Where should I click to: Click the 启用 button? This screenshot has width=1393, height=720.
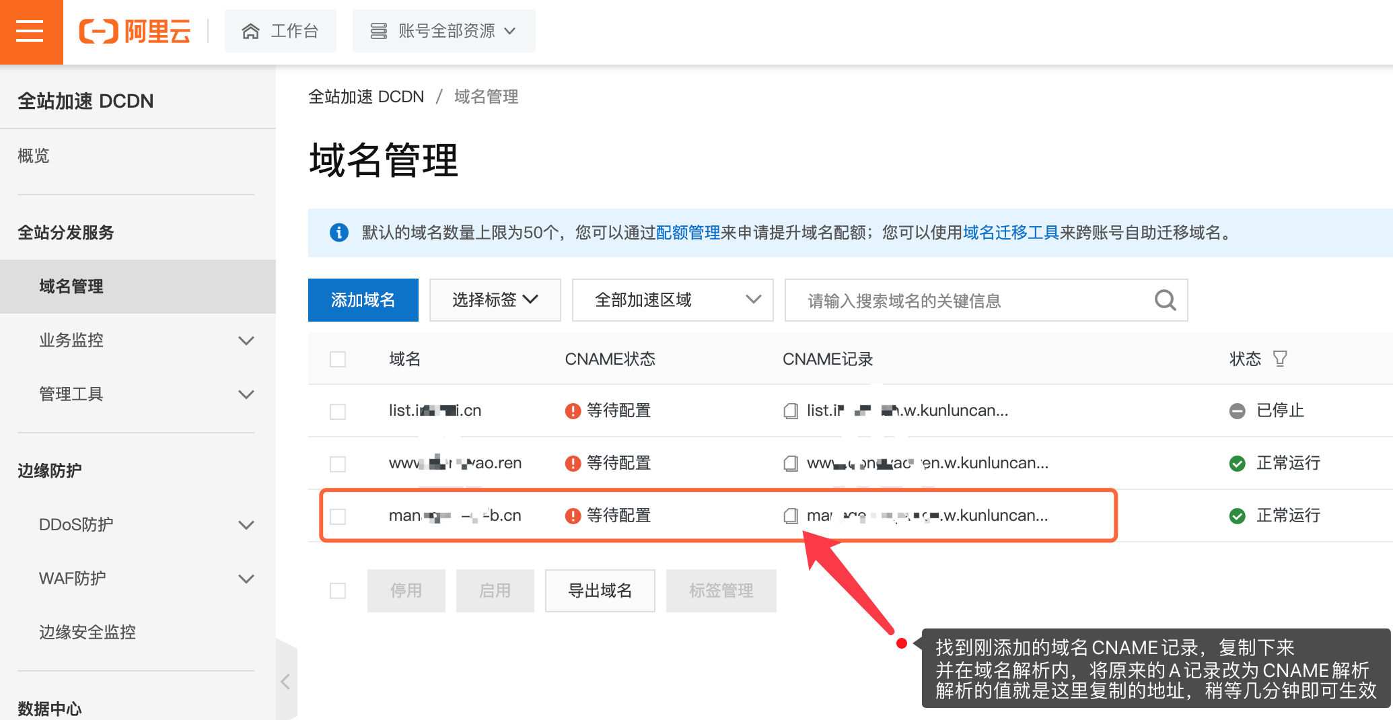tap(495, 591)
